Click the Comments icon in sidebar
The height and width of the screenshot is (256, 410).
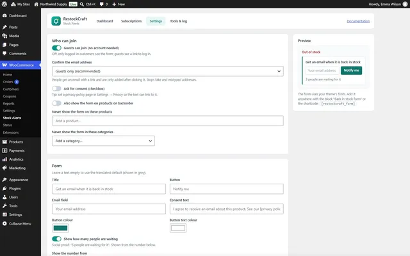point(4,54)
